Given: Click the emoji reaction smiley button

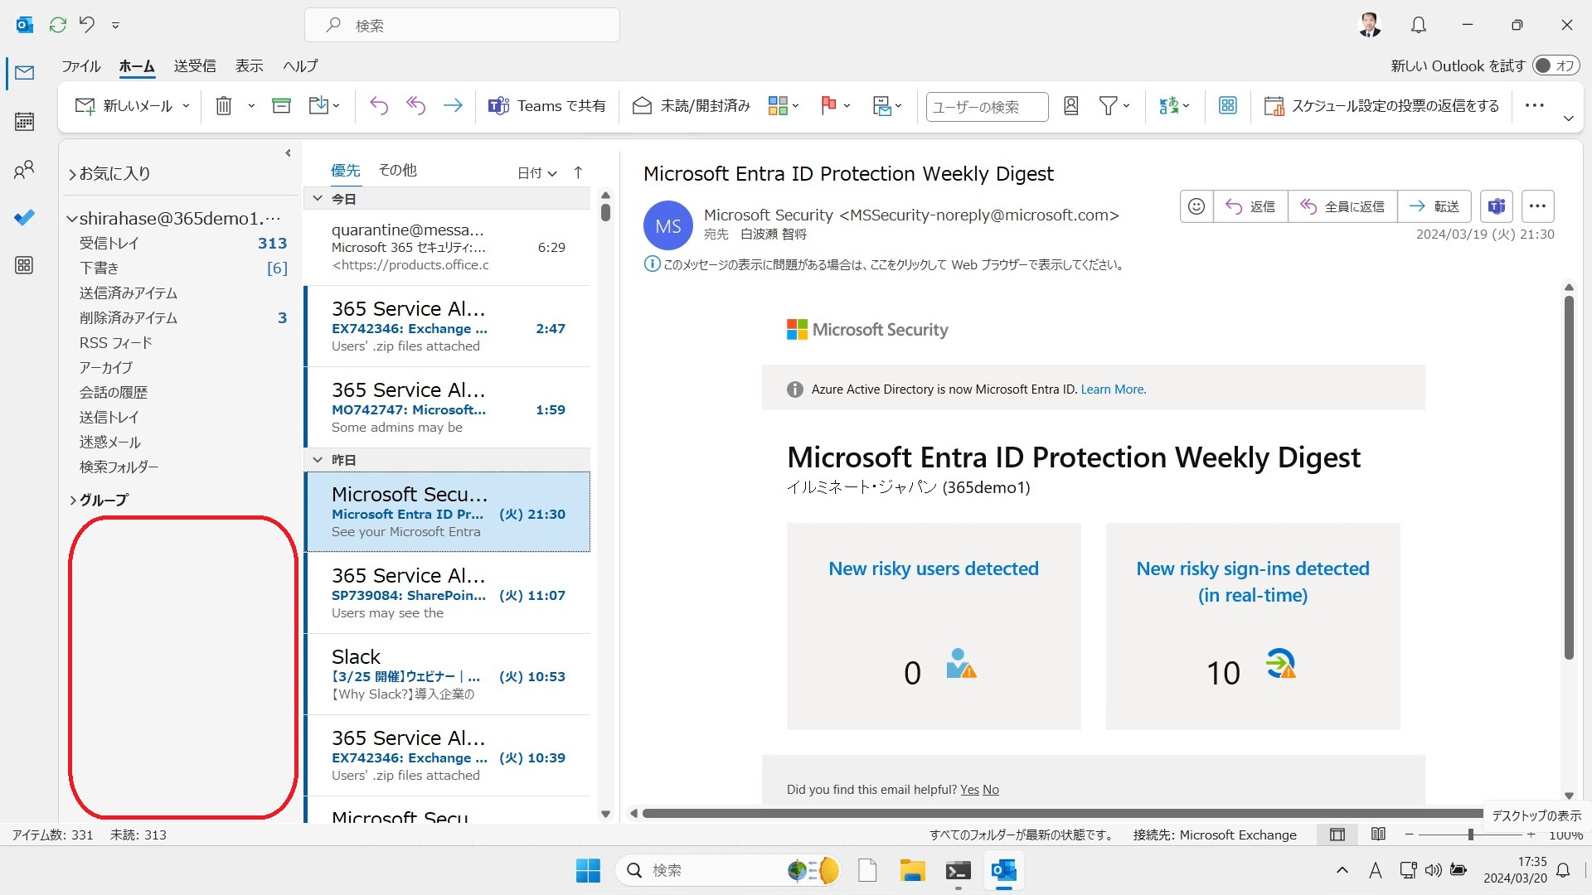Looking at the screenshot, I should pyautogui.click(x=1196, y=206).
